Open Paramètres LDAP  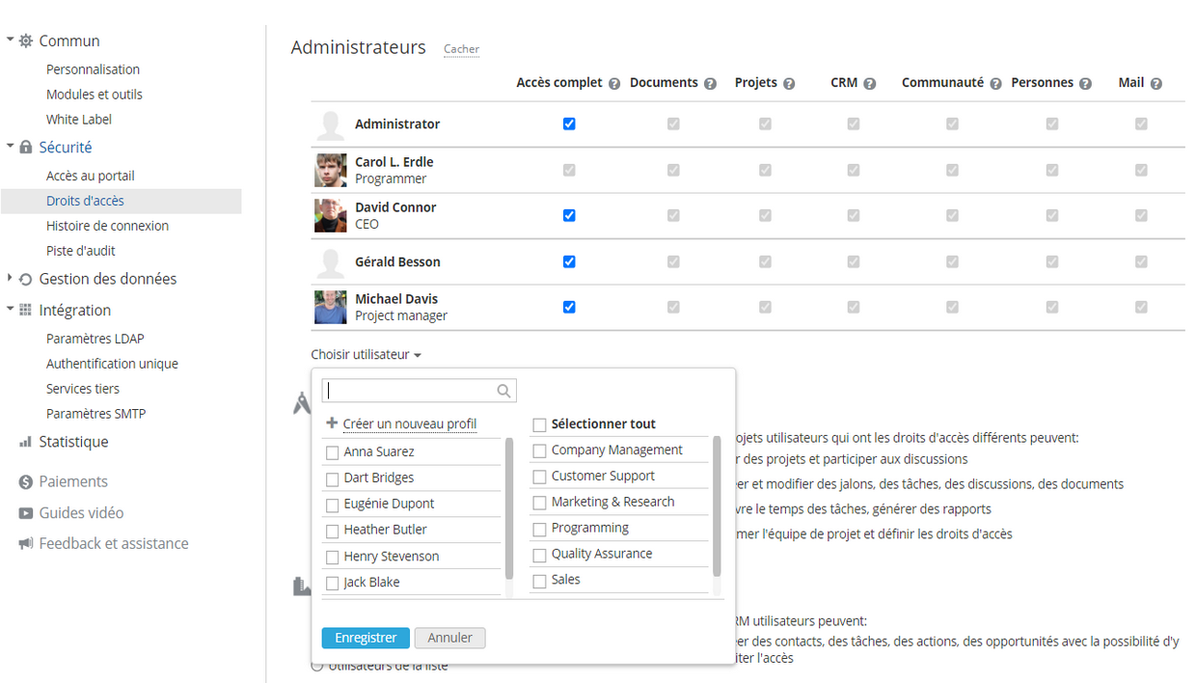pos(95,339)
